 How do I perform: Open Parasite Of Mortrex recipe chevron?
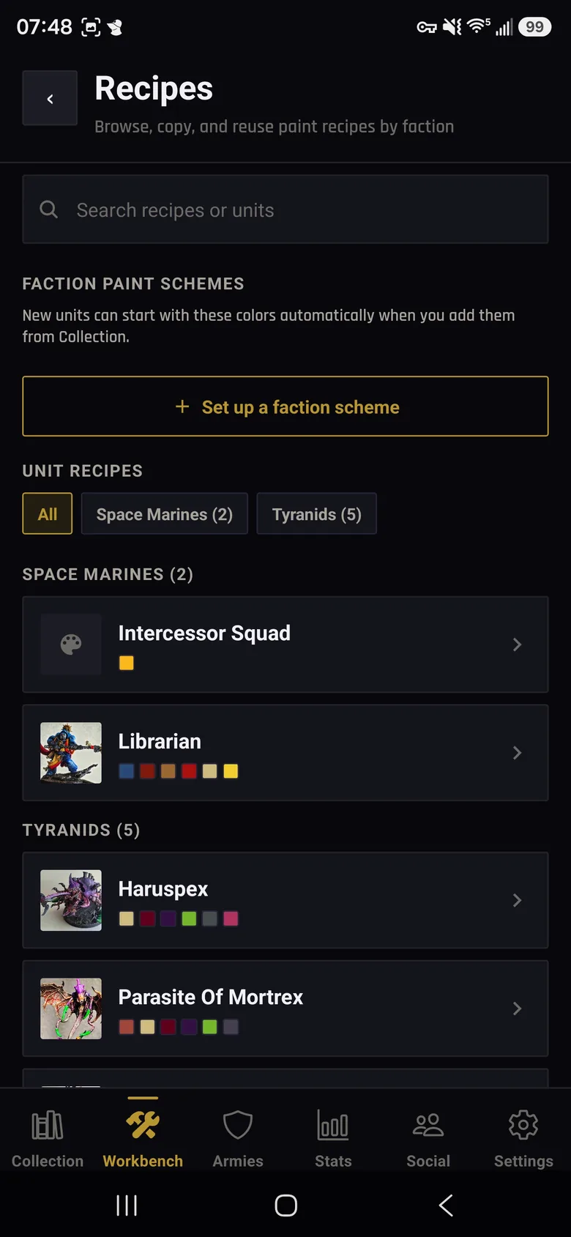[517, 1008]
